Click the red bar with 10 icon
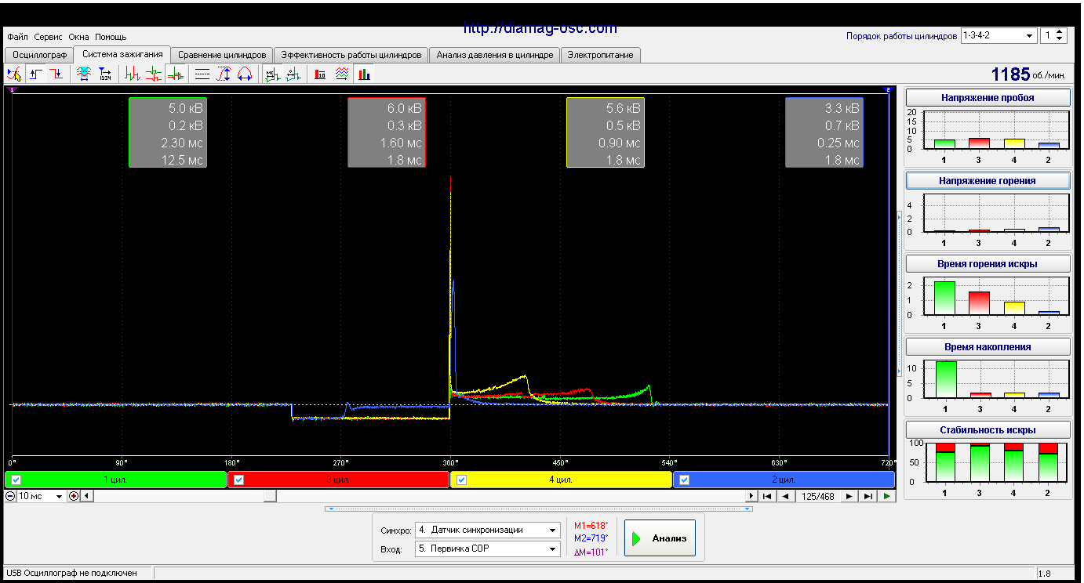The width and height of the screenshot is (1084, 583). point(321,74)
